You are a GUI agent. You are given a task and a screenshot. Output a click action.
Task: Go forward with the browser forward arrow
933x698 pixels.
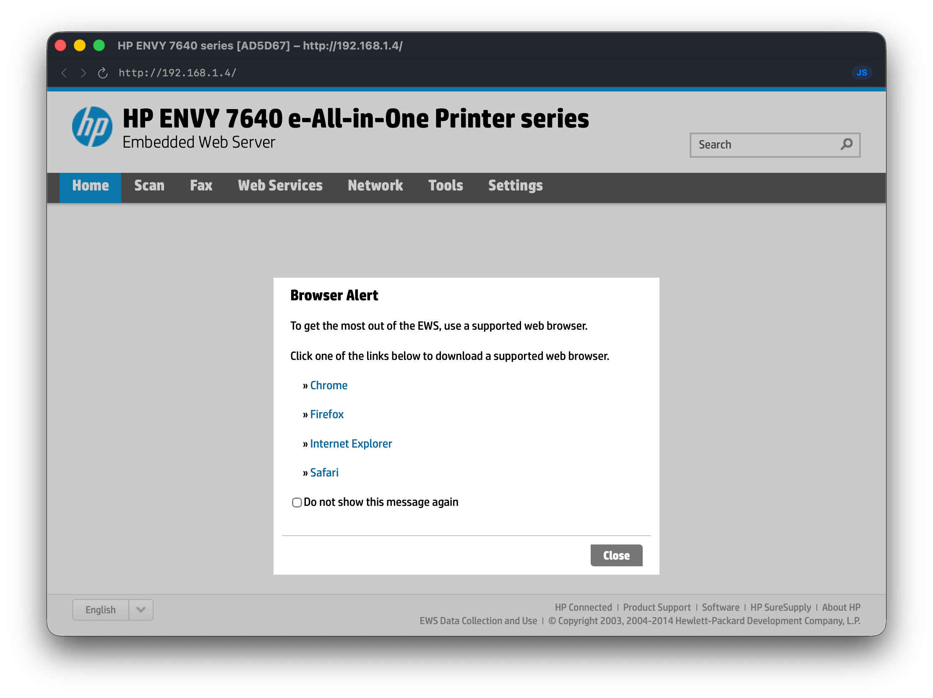click(83, 73)
